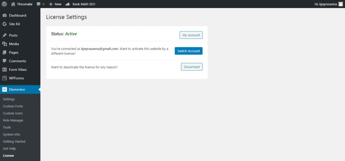
Task: Open Rank Math SEO admin bar menu
Action: point(84,4)
